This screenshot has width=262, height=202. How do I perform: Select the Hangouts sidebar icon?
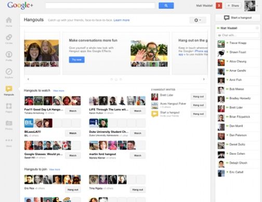9,89
